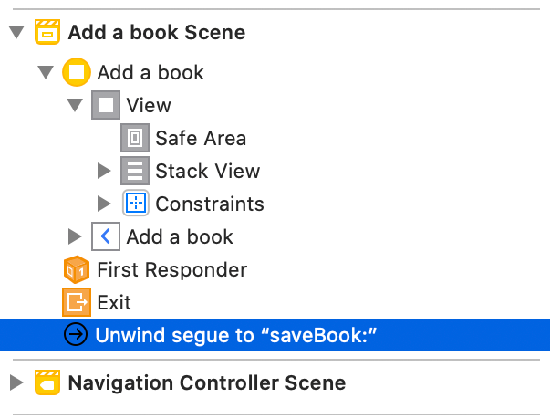This screenshot has height=419, width=550.
Task: Expand the Stack View item
Action: [x=103, y=171]
